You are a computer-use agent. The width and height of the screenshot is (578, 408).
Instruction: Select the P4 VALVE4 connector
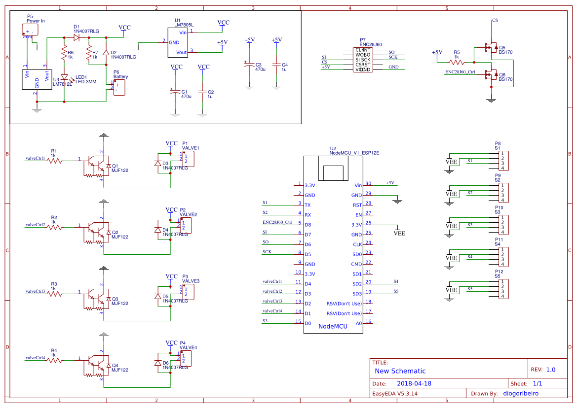(x=186, y=358)
